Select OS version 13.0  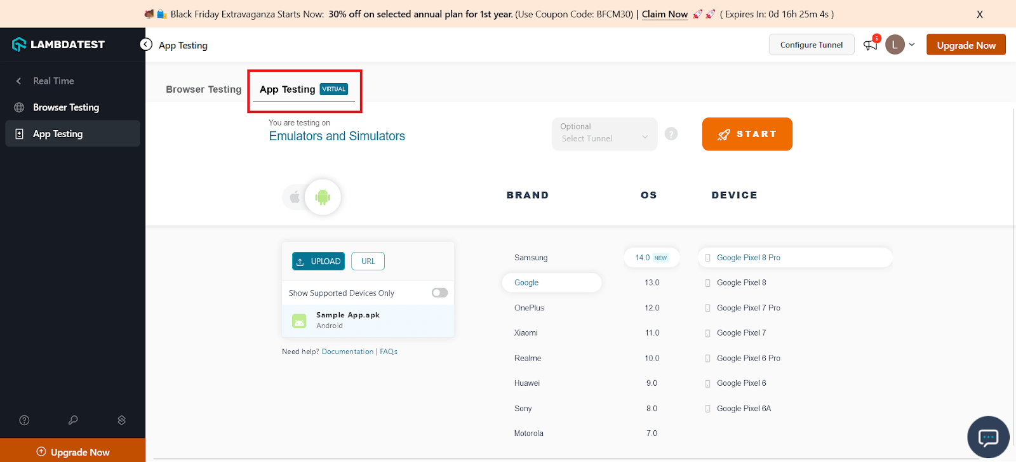(x=652, y=282)
